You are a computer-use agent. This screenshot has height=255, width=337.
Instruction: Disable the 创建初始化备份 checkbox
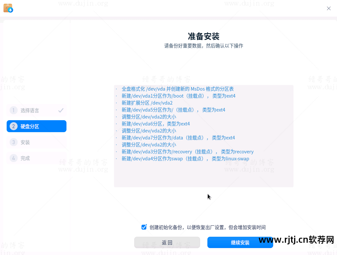tap(144, 227)
